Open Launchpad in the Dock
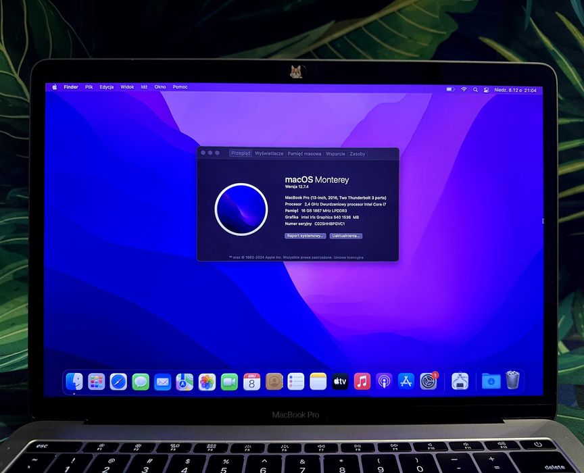The width and height of the screenshot is (584, 473). click(97, 381)
